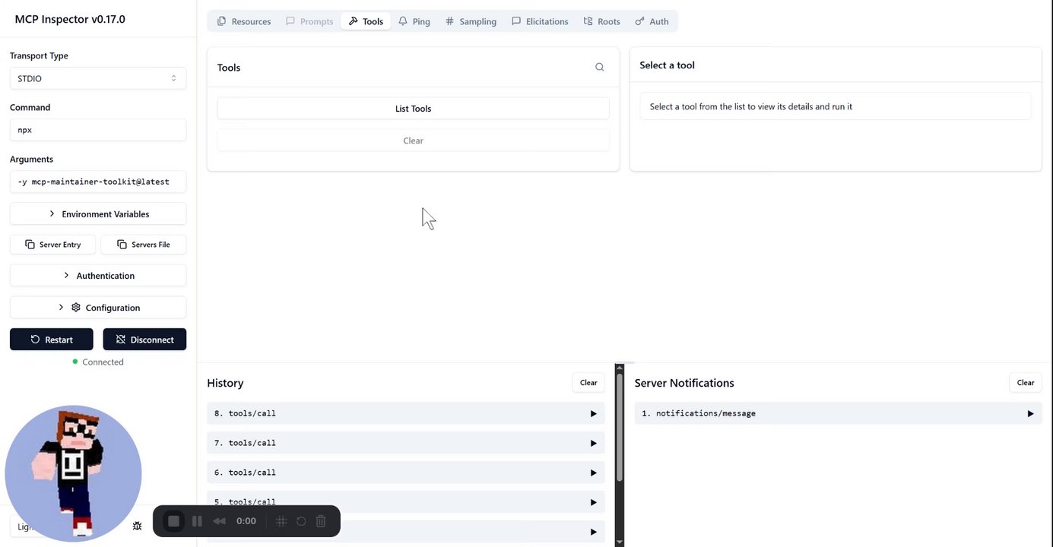Expand history entry 6. tools/call
1053x547 pixels.
[x=406, y=473]
